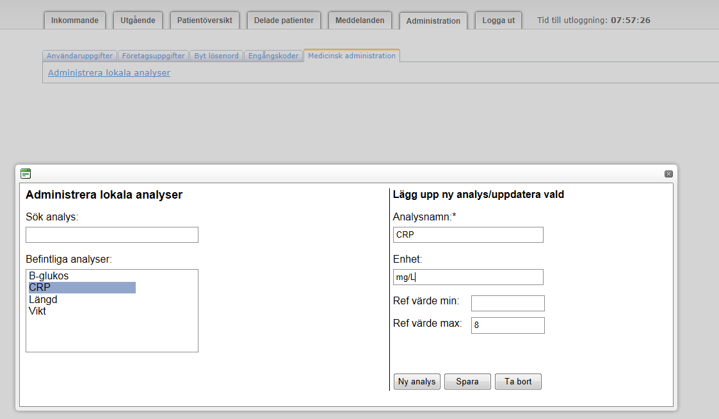This screenshot has height=419, width=719.
Task: Select the Engångskoder sub-tab
Action: coord(273,56)
